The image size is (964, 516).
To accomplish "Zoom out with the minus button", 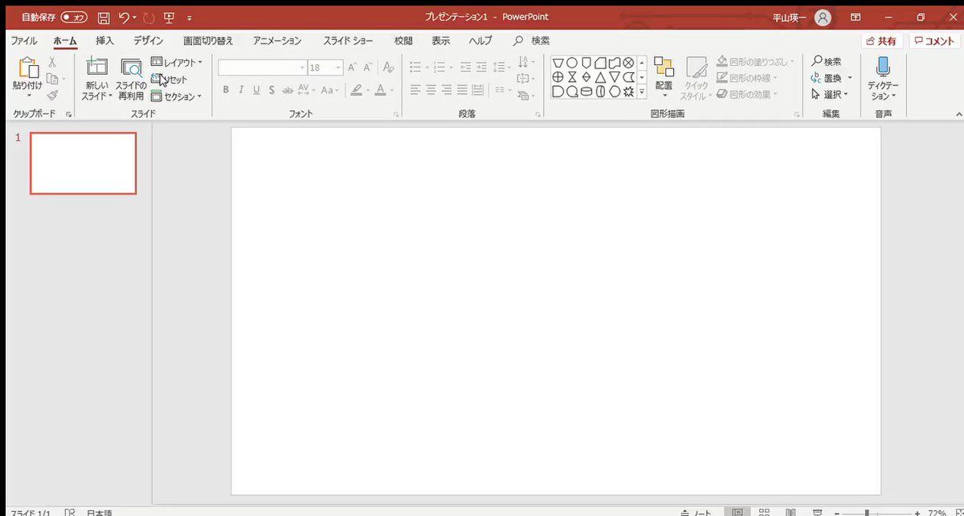I will [835, 512].
